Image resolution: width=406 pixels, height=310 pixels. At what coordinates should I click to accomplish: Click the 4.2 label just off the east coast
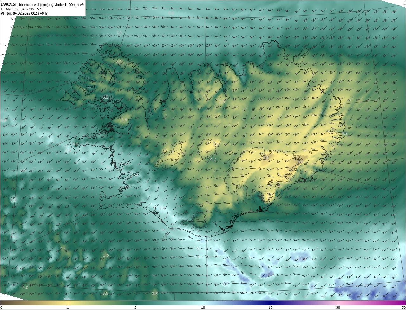(x=345, y=133)
